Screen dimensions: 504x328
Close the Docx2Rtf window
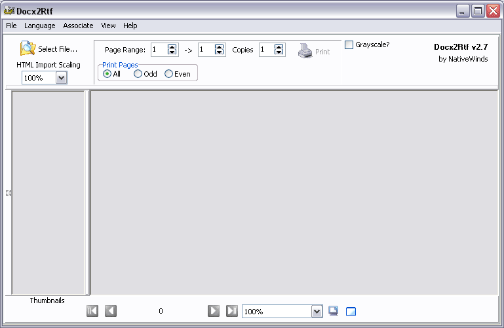pyautogui.click(x=494, y=11)
